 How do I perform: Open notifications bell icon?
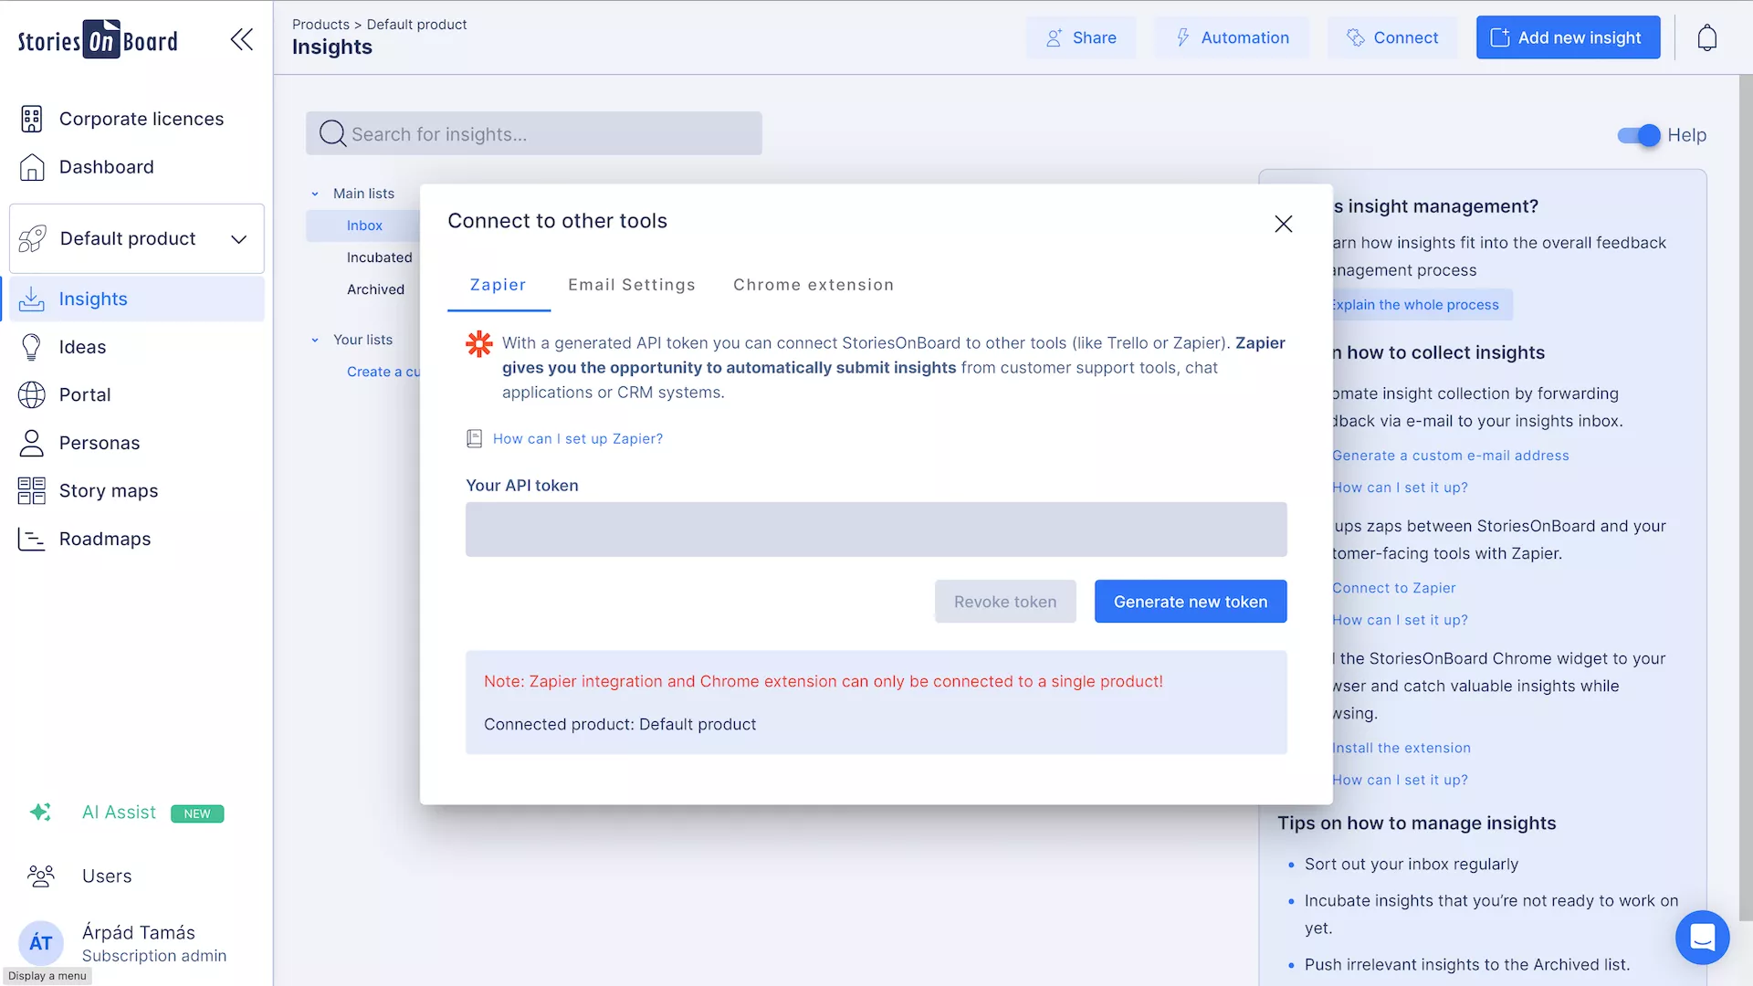(1706, 38)
